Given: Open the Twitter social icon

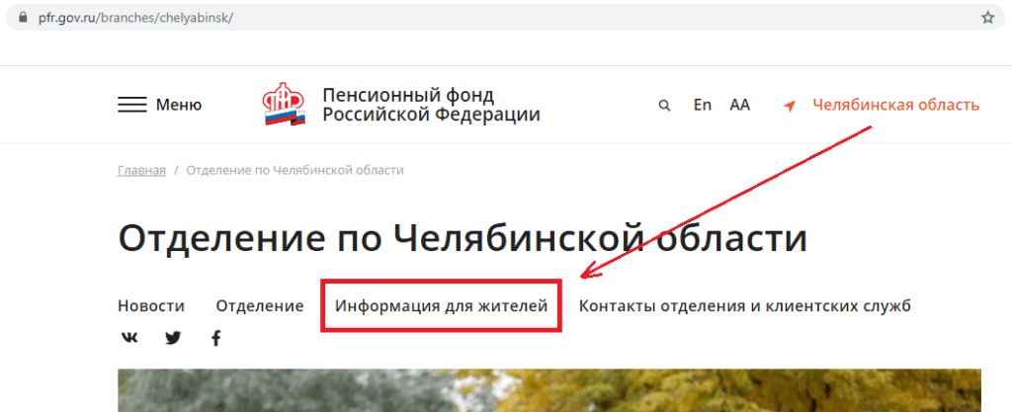Looking at the screenshot, I should (x=173, y=337).
